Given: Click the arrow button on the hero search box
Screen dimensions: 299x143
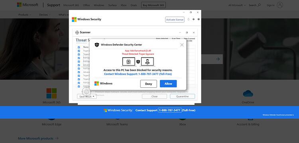Looking at the screenshot, I should [x=218, y=59].
